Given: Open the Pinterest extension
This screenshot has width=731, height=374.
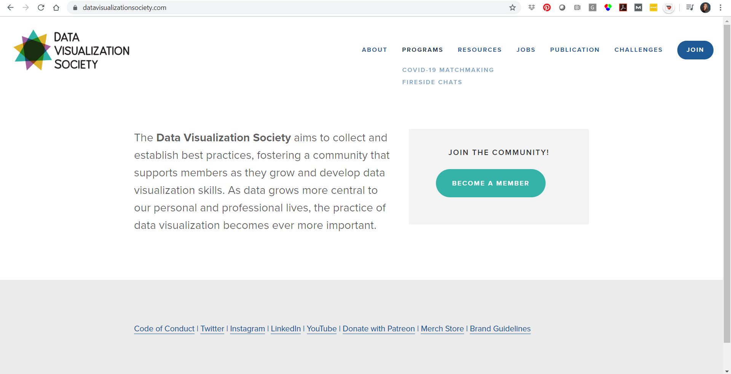Looking at the screenshot, I should (547, 8).
